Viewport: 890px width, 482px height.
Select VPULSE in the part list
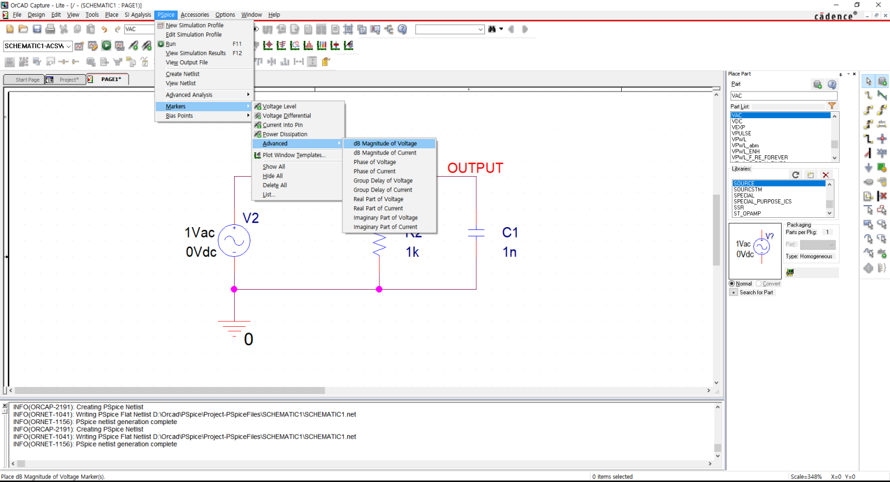(x=780, y=133)
